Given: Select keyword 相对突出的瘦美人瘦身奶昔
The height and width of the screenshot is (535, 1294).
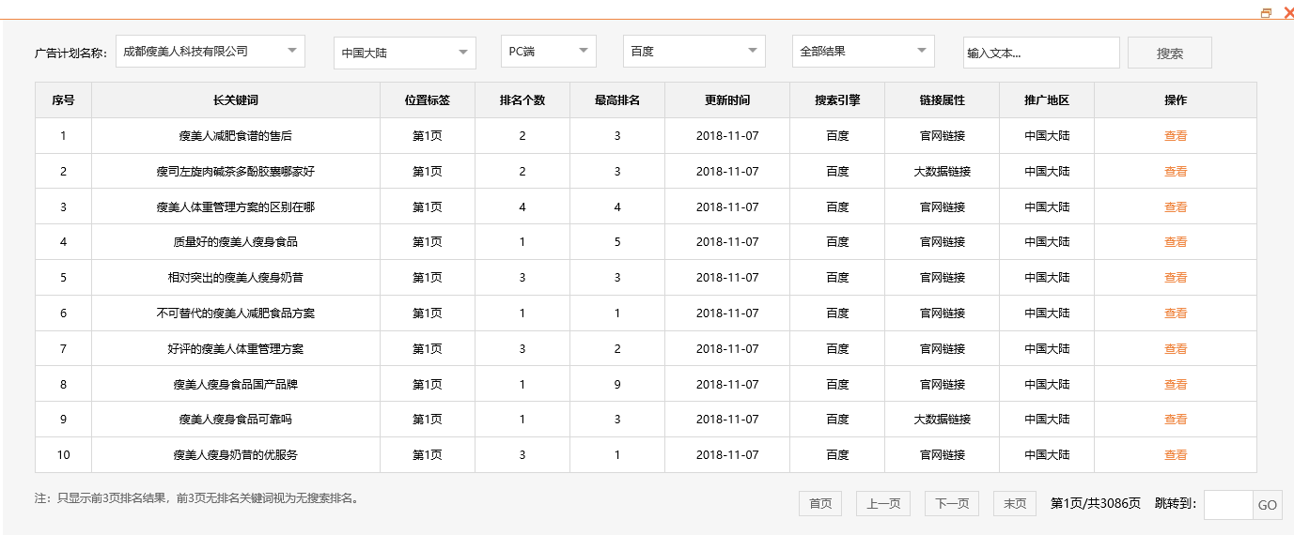Looking at the screenshot, I should [236, 277].
